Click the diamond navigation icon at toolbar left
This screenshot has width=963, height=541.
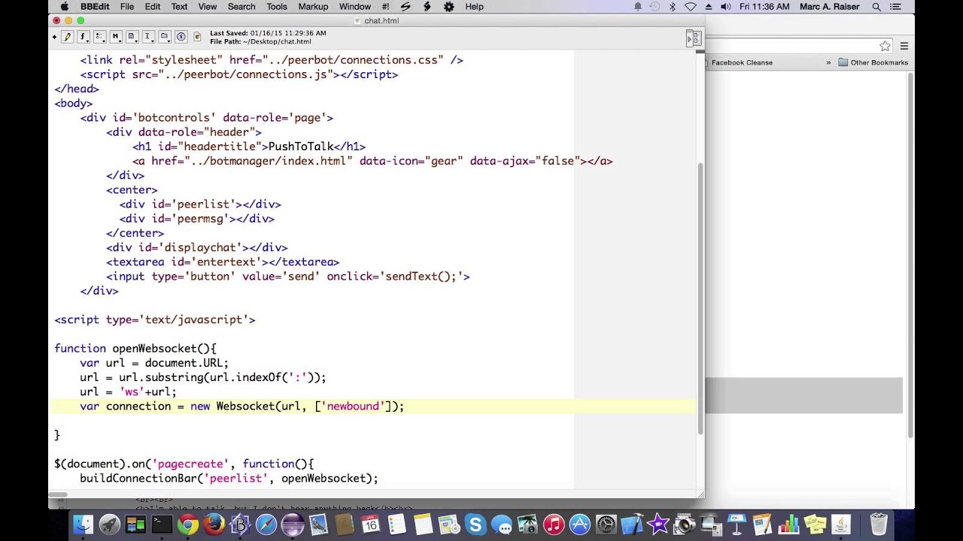coord(55,36)
